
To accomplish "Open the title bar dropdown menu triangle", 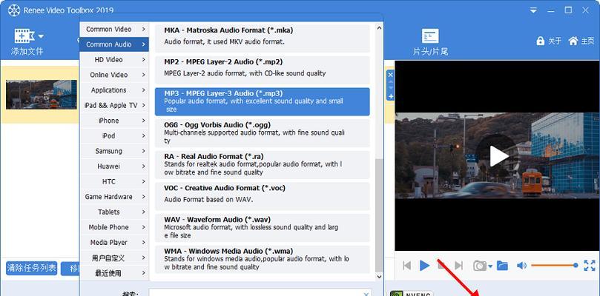I will [533, 10].
